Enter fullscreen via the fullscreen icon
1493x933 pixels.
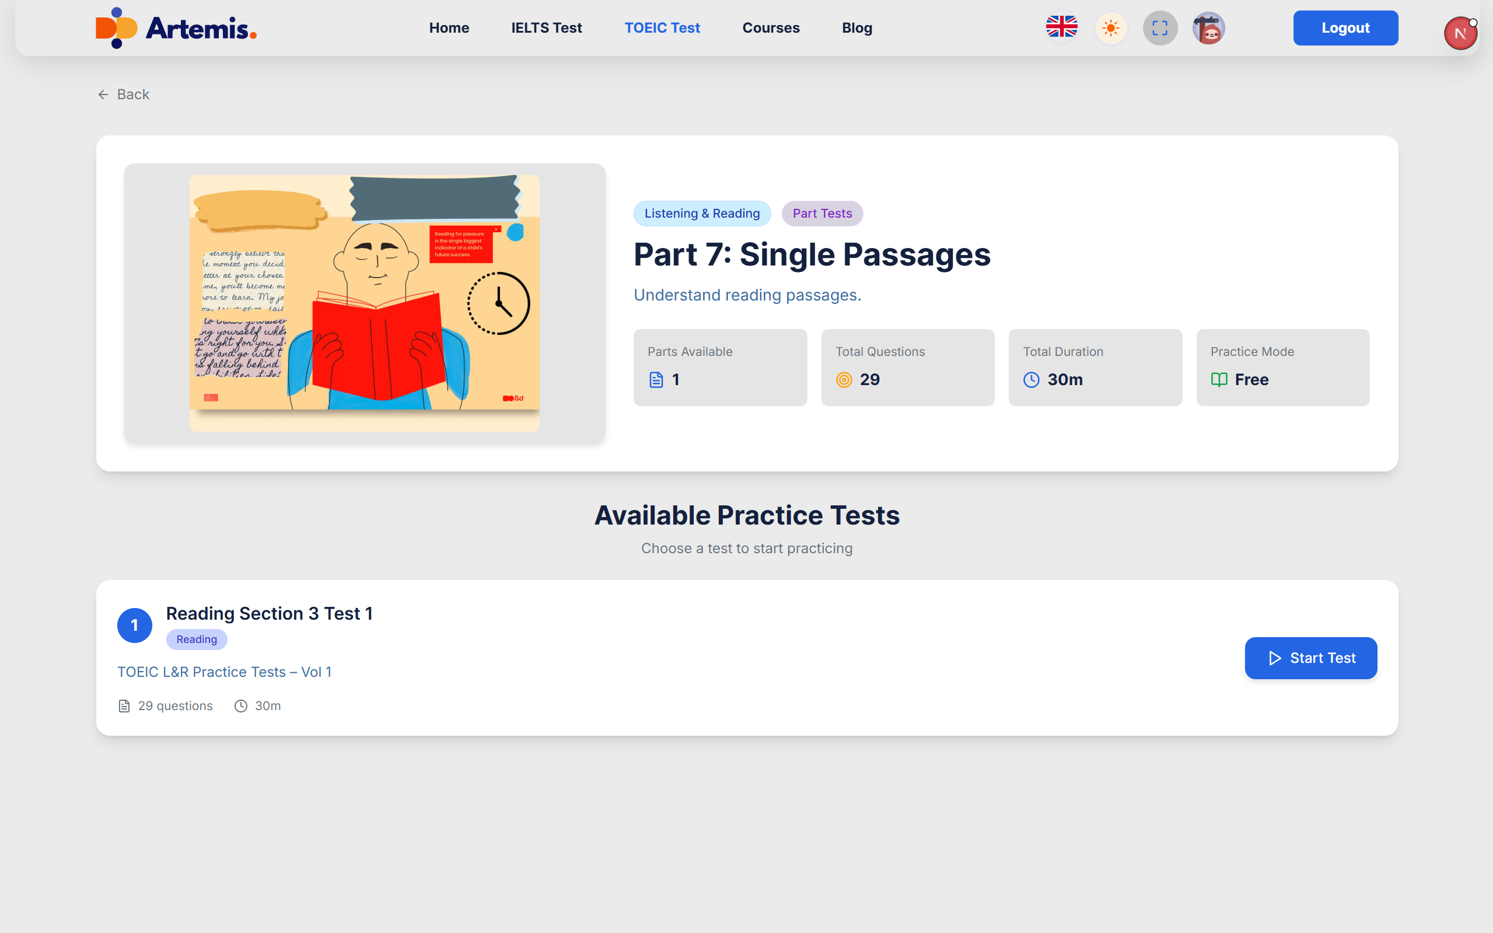(1159, 28)
